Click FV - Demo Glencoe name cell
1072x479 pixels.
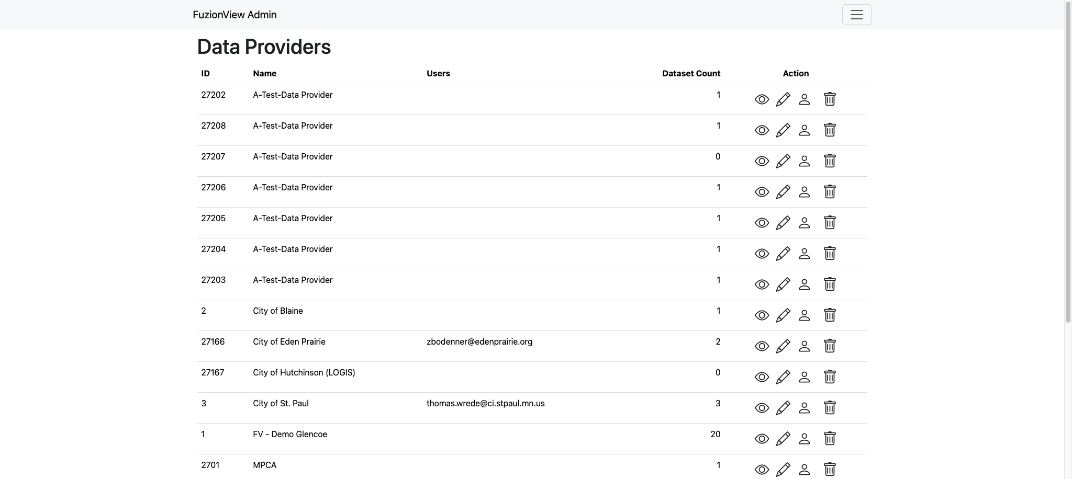pos(290,434)
